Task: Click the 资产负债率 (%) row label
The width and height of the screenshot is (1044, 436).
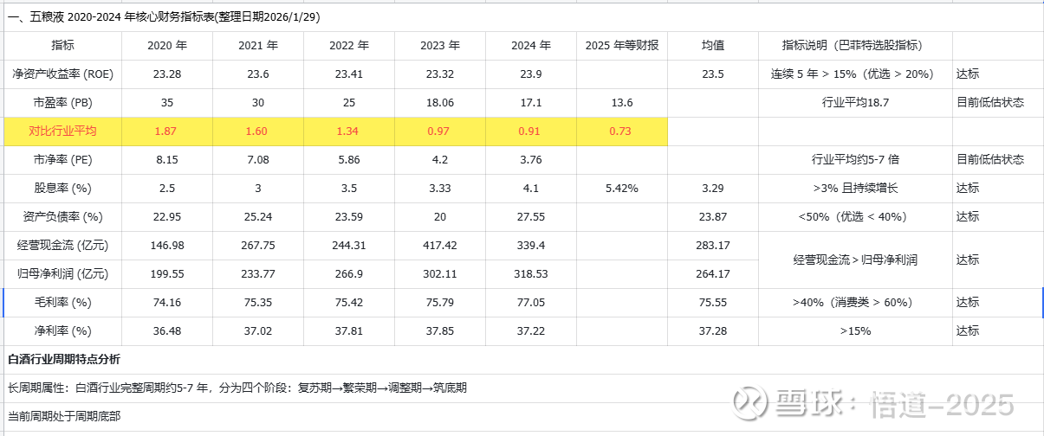Action: pos(63,217)
